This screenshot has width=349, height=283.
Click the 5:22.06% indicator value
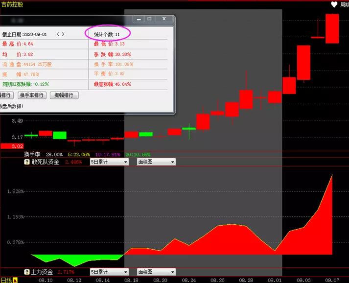coord(79,155)
